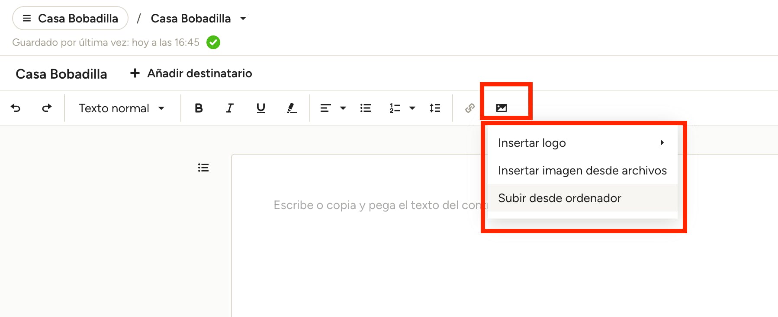Click the insert link icon
This screenshot has height=317, width=778.
click(470, 108)
